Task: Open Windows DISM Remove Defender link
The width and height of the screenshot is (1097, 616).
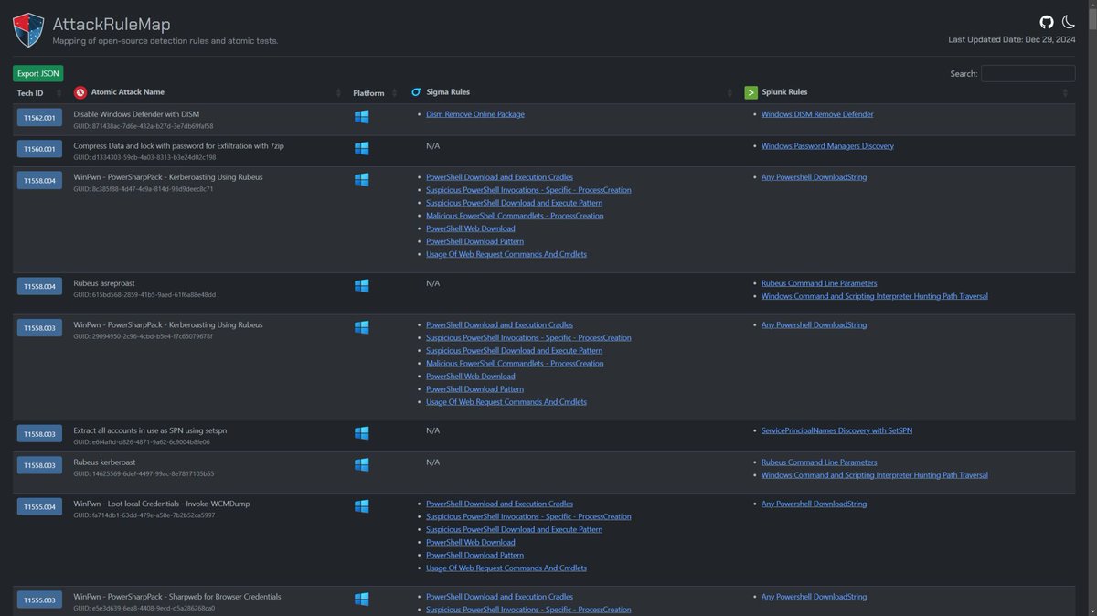Action: [x=817, y=114]
